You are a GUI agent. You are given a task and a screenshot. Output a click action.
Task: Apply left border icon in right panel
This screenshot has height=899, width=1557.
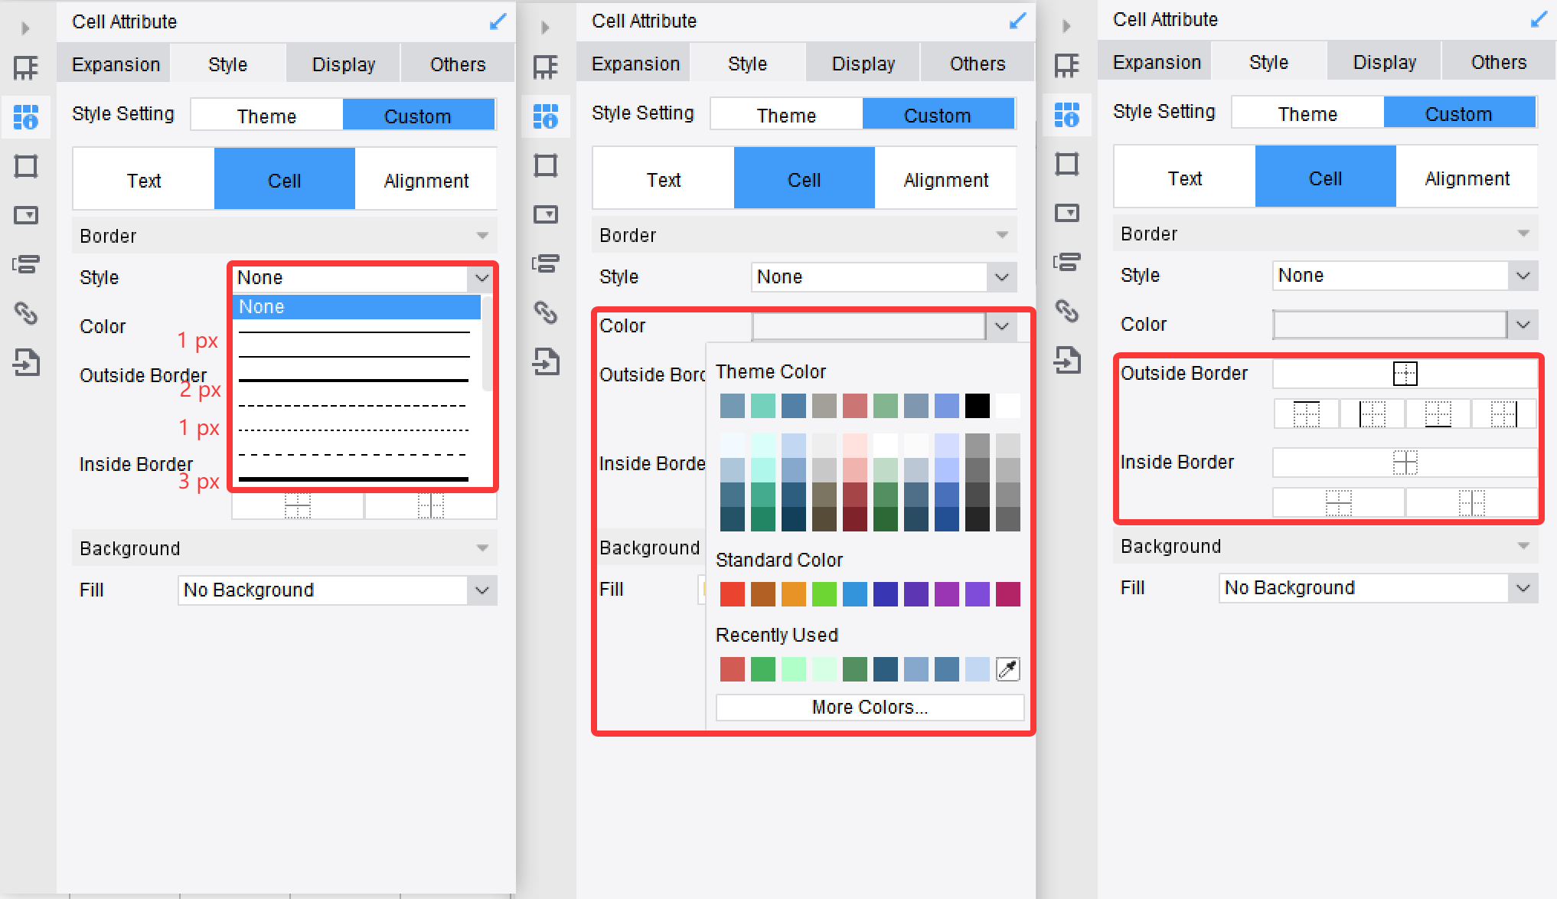pyautogui.click(x=1372, y=414)
